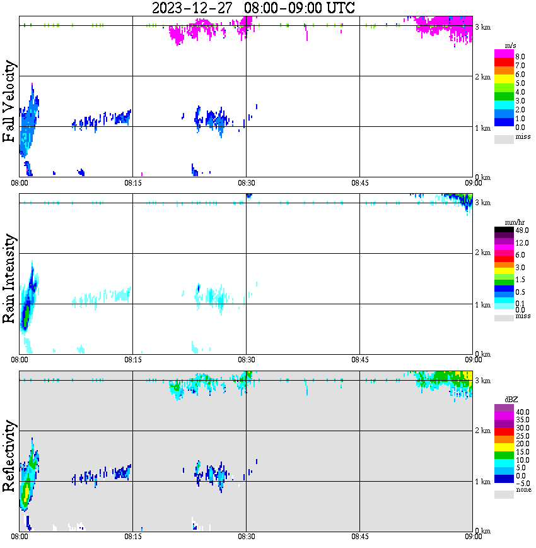This screenshot has height=548, width=536.
Task: Pick the red swatch in the m/s legend
Action: point(504,63)
